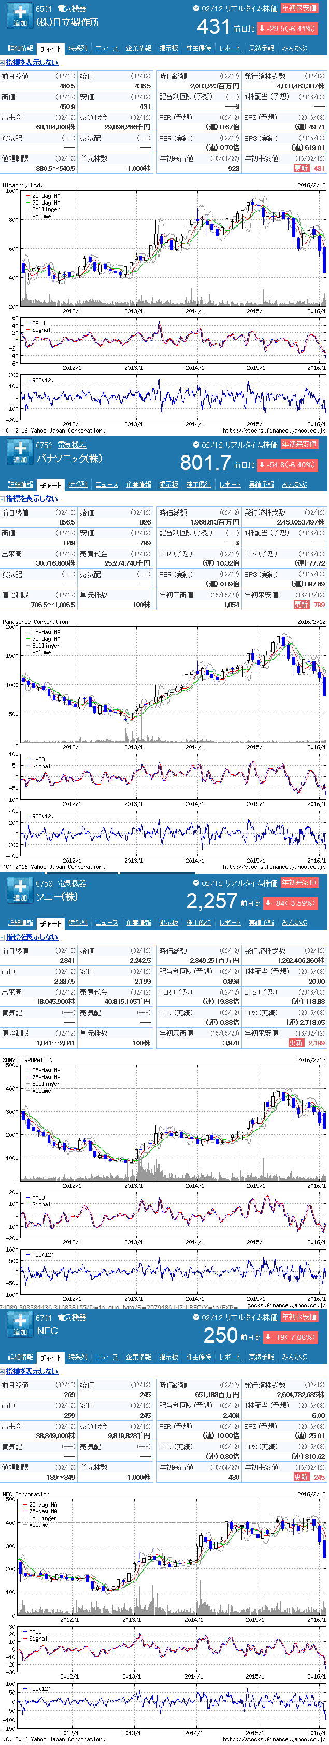The width and height of the screenshot is (329, 1745).
Task: Click the red 年初来安値 badge in Hitachi's header
Action: click(298, 8)
